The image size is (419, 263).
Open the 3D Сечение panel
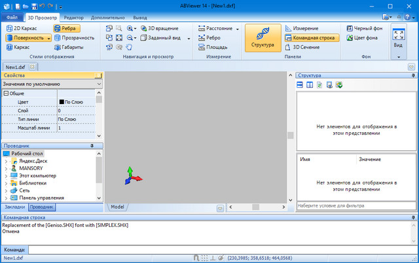point(305,47)
